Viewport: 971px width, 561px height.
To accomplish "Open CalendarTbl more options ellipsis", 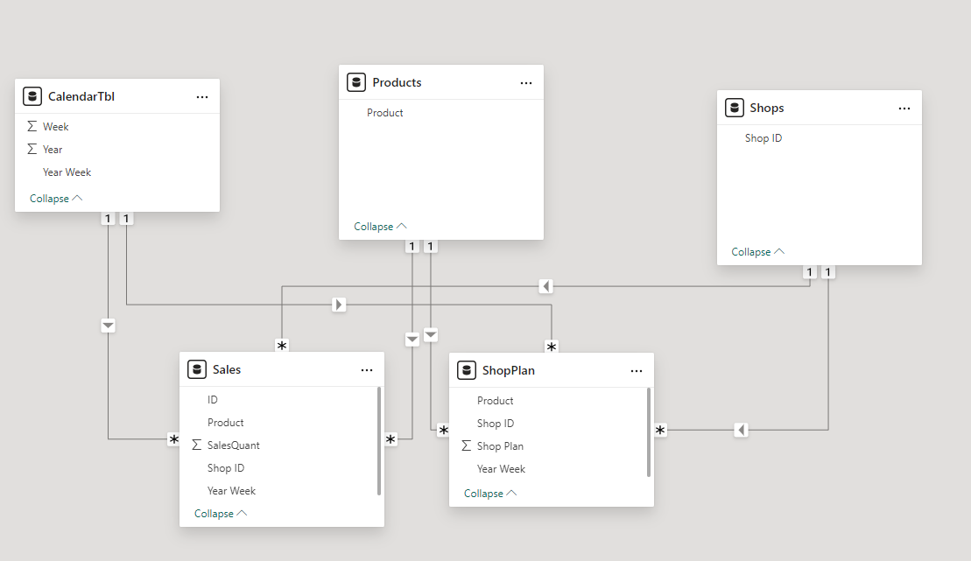I will [202, 97].
